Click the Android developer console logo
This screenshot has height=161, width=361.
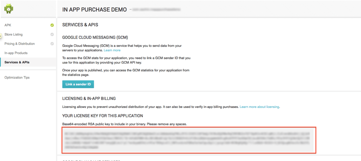(x=9, y=9)
